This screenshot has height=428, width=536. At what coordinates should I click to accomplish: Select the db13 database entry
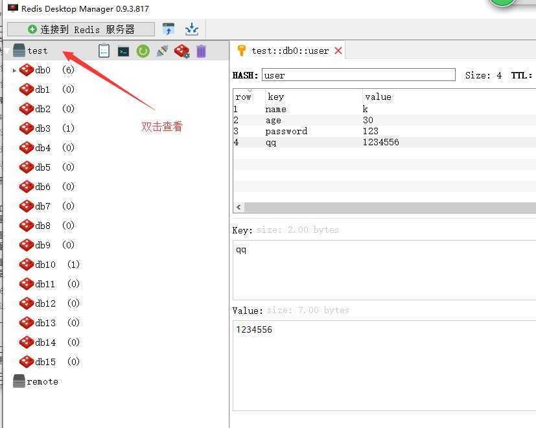49,323
